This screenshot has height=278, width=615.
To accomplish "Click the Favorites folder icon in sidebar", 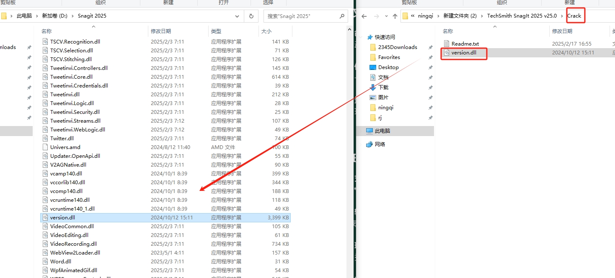I will (373, 57).
